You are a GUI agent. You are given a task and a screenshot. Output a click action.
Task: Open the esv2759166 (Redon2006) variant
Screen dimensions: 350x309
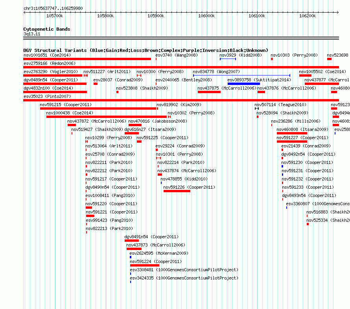click(x=181, y=67)
